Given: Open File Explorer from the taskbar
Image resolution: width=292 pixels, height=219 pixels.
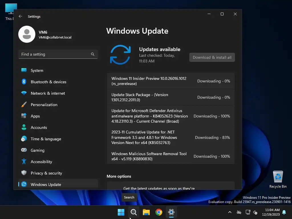Looking at the screenshot, I should click(x=146, y=212).
